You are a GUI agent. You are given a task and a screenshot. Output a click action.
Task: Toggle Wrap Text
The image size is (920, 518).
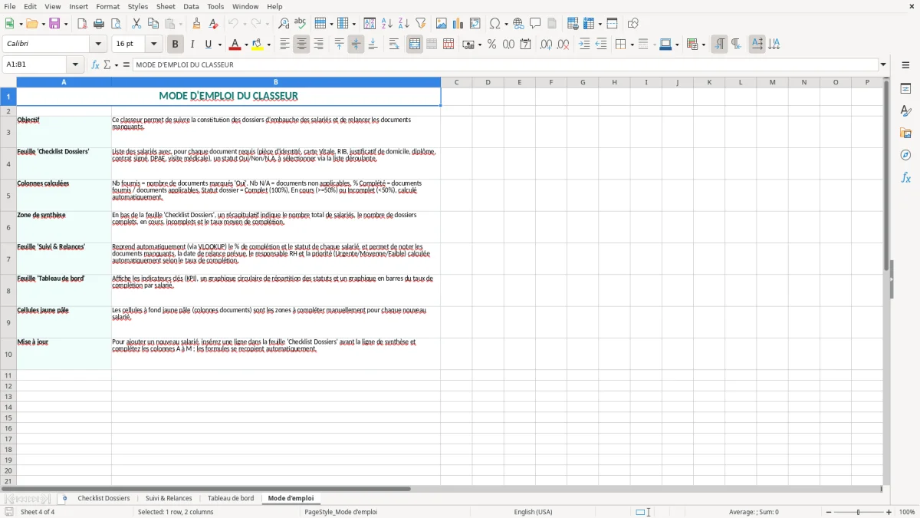394,45
